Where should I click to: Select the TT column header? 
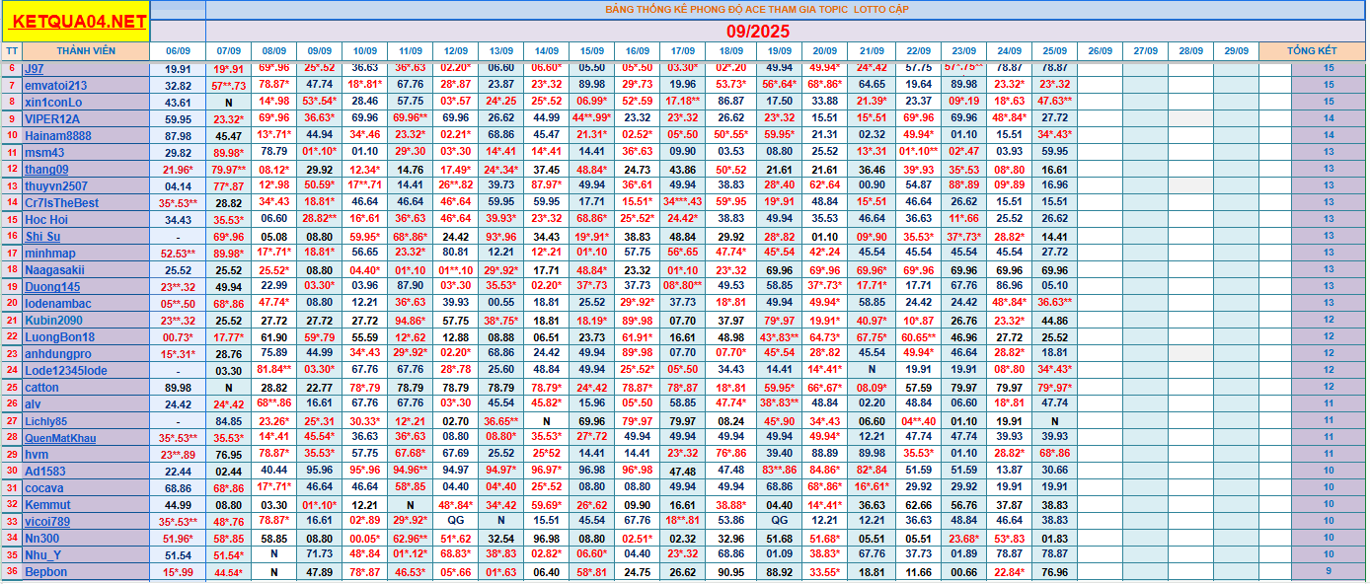[12, 50]
